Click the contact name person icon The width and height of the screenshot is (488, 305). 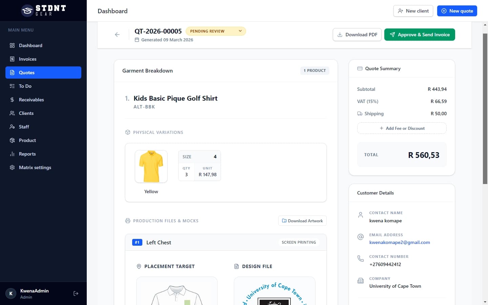click(361, 215)
